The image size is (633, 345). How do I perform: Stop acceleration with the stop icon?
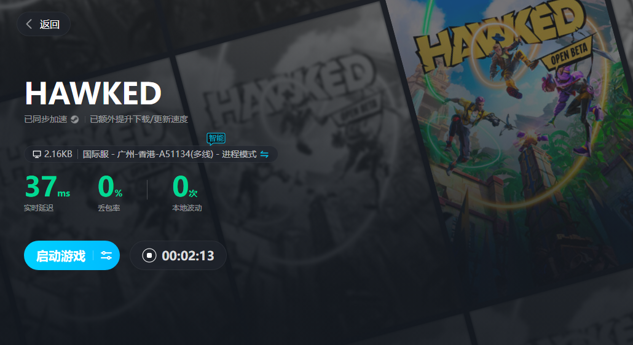point(149,255)
